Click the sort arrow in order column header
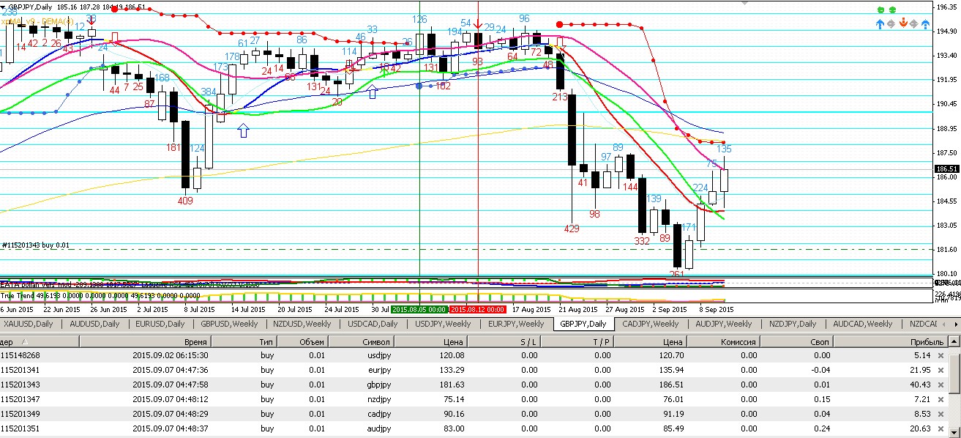The height and width of the screenshot is (438, 961). (x=26, y=342)
